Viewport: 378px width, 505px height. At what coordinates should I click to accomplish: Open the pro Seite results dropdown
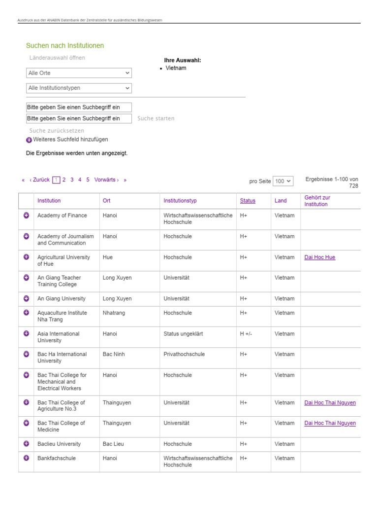tap(283, 181)
